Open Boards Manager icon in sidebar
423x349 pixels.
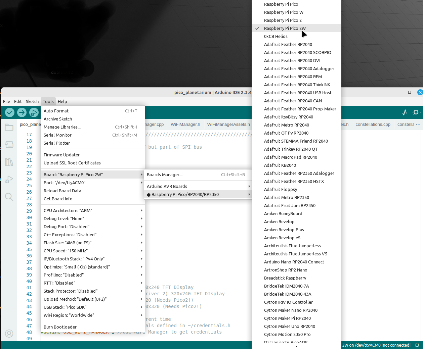(x=9, y=145)
